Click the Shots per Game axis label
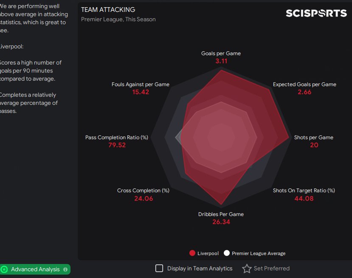The image size is (352, 278). [314, 138]
